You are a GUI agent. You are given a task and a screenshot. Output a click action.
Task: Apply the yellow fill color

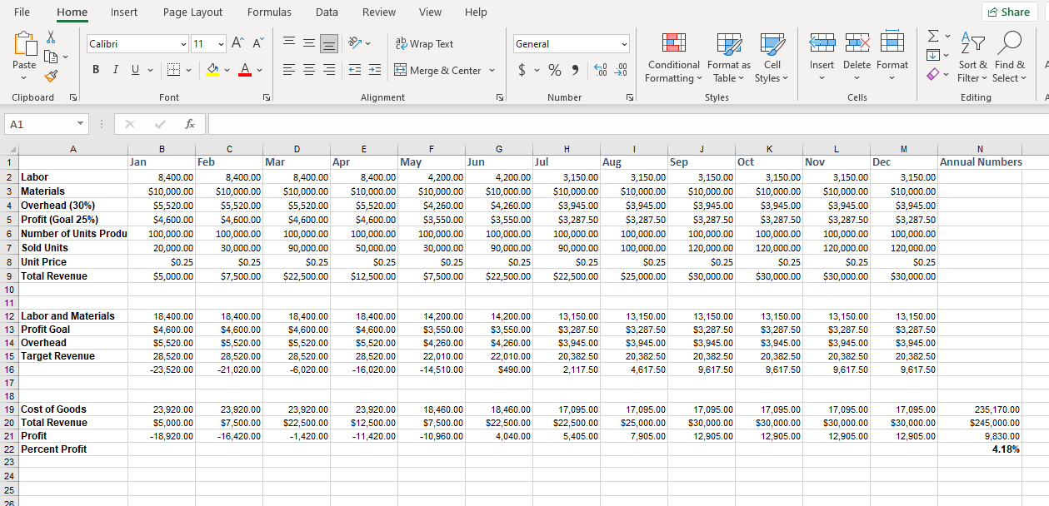tap(212, 71)
